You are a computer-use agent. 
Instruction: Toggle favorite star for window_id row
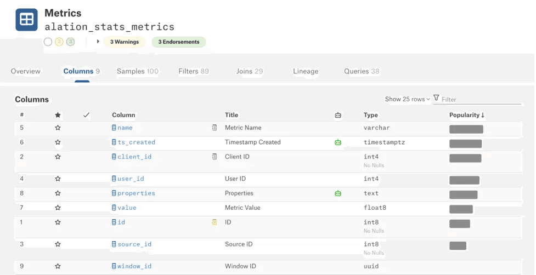click(58, 266)
